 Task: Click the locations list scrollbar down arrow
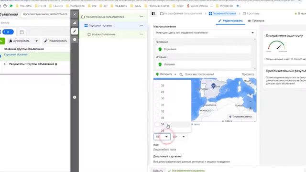(255, 69)
